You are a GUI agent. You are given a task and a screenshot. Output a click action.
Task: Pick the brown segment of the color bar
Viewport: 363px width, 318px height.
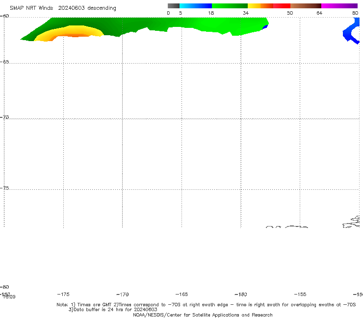click(306, 6)
